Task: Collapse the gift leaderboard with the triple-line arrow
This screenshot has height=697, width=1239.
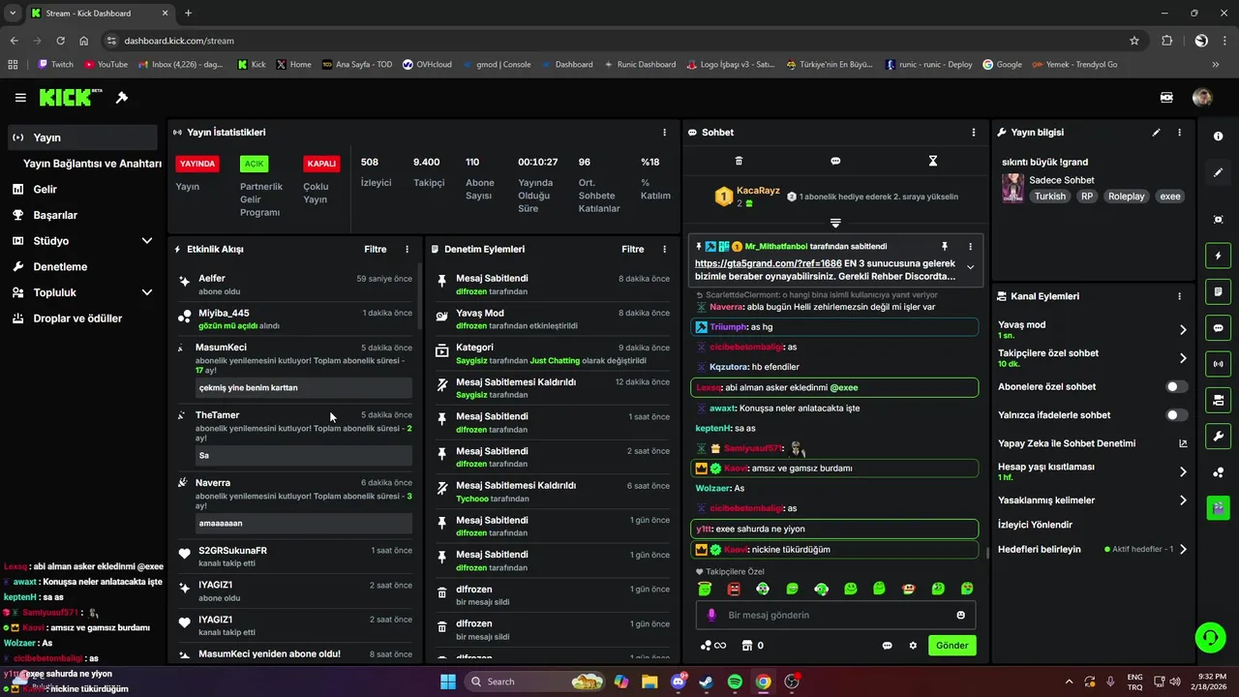Action: [835, 223]
